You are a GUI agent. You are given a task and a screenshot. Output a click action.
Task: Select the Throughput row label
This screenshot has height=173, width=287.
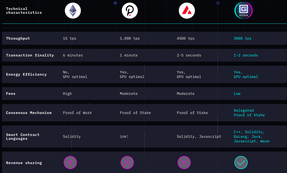(x=18, y=38)
